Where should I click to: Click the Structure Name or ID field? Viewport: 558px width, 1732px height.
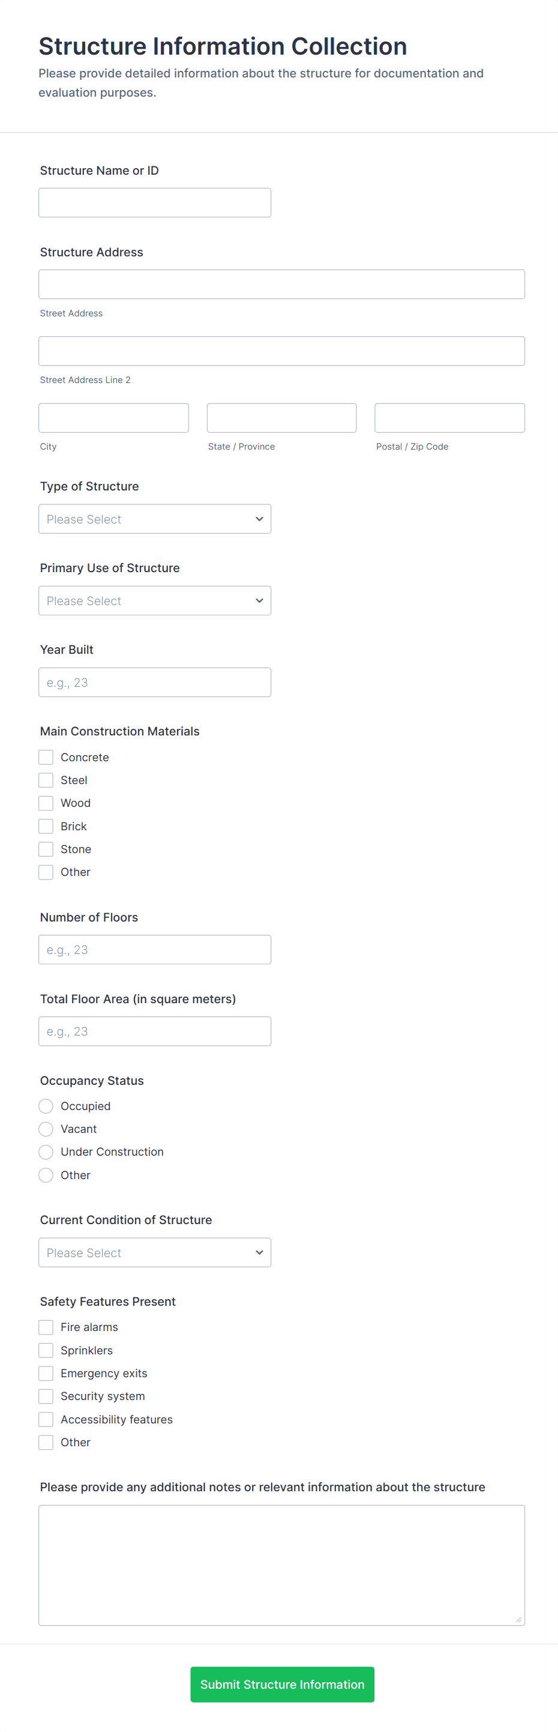click(155, 202)
